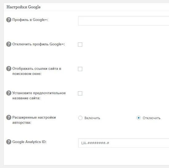Select the Включить radio button

80,118
